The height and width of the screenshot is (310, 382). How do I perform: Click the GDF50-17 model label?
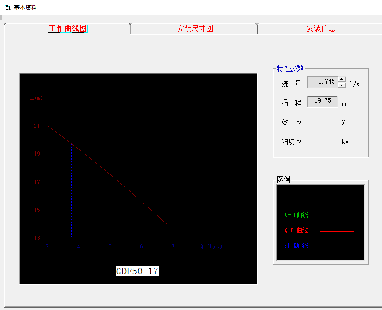(137, 271)
